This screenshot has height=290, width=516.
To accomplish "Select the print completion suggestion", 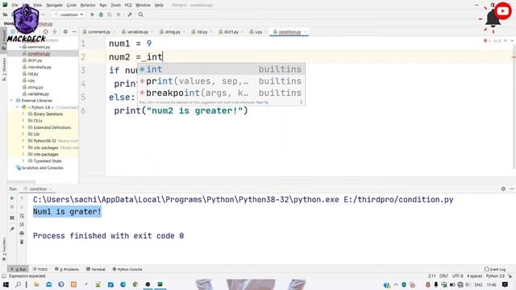I will 221,81.
